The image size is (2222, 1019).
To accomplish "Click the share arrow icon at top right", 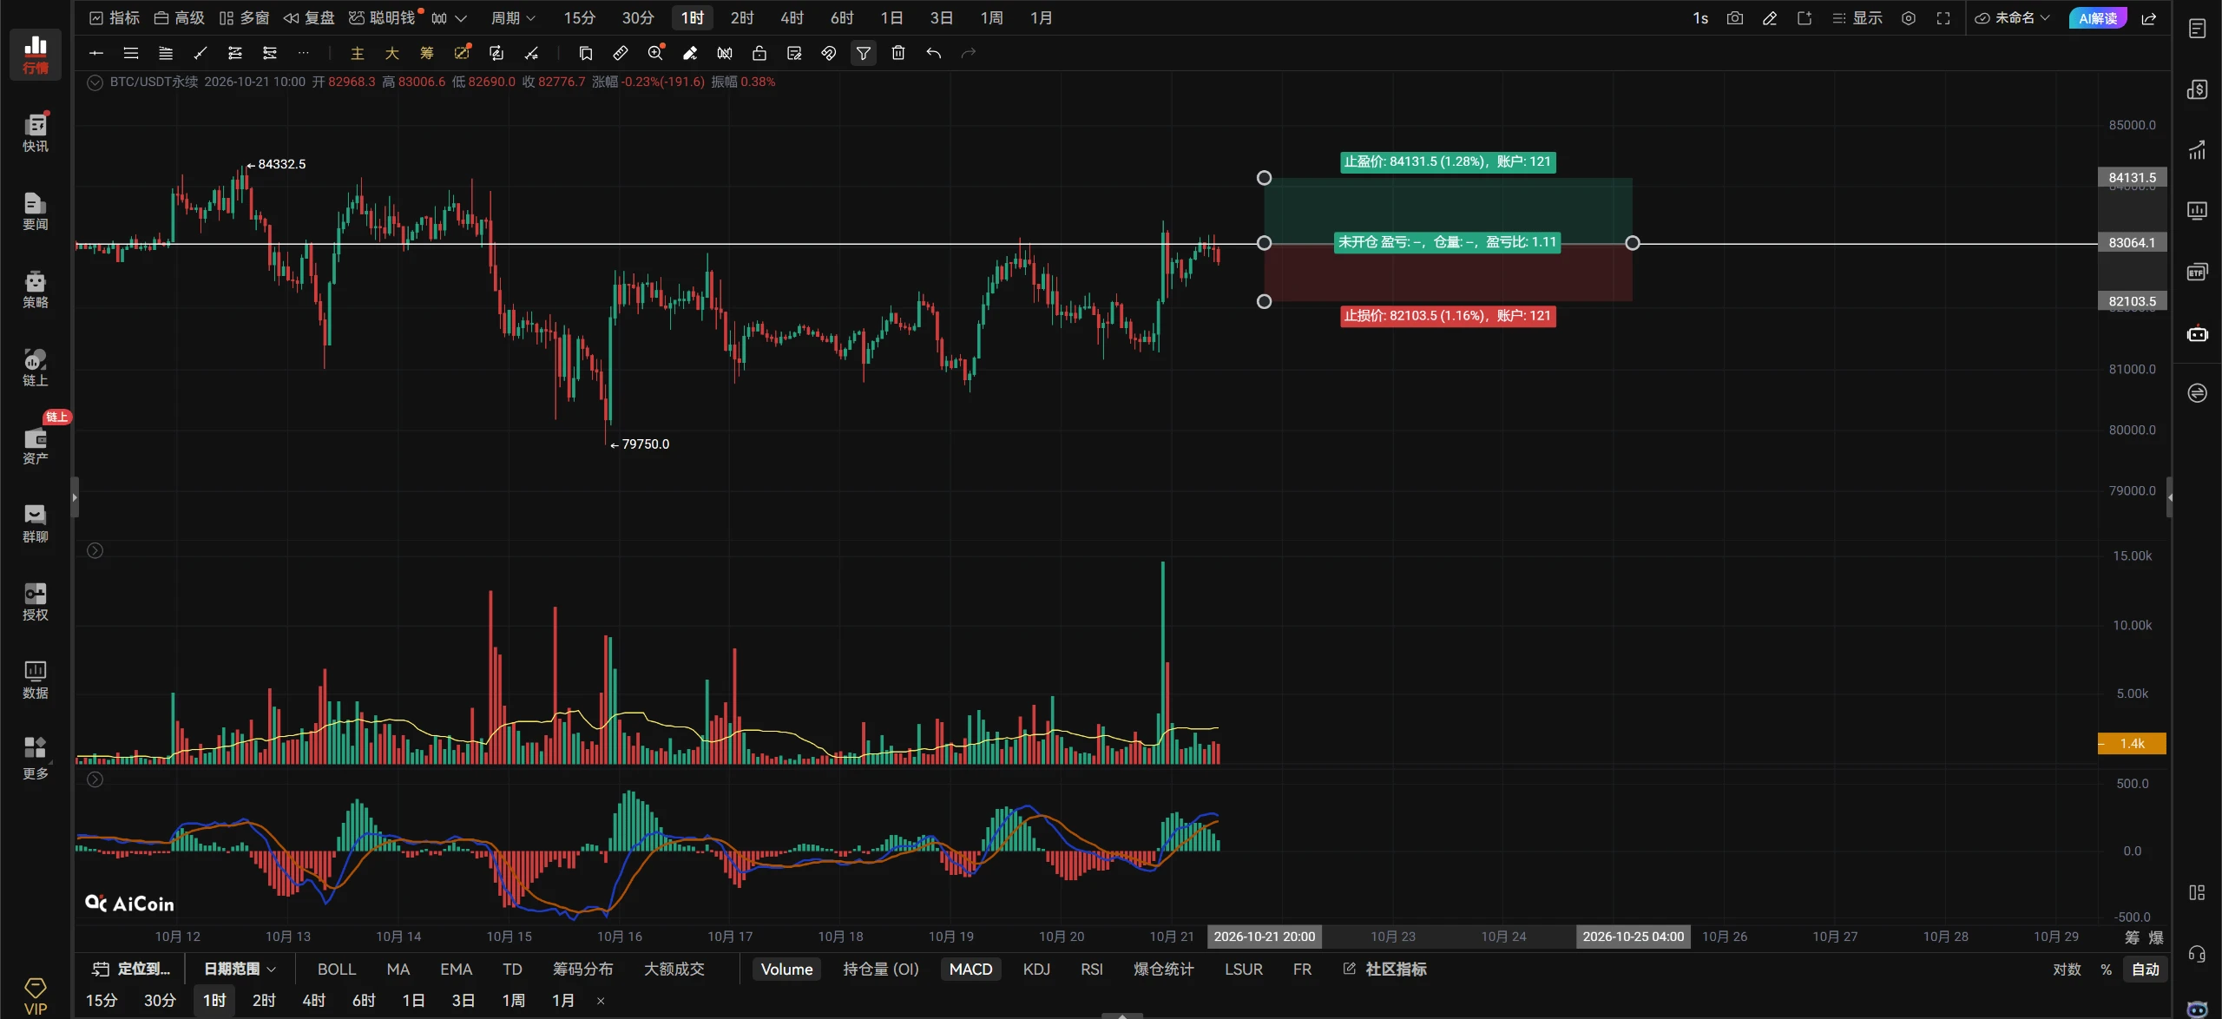I will coord(2149,18).
